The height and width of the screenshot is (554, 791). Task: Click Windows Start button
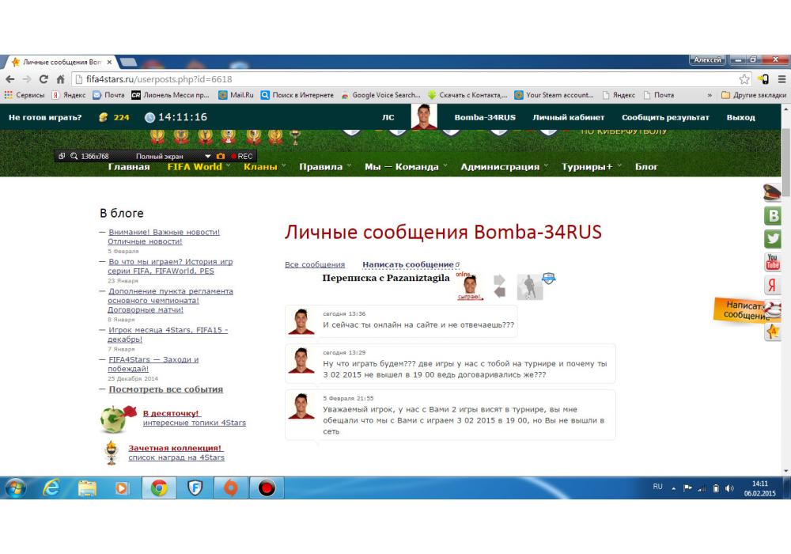coord(15,488)
